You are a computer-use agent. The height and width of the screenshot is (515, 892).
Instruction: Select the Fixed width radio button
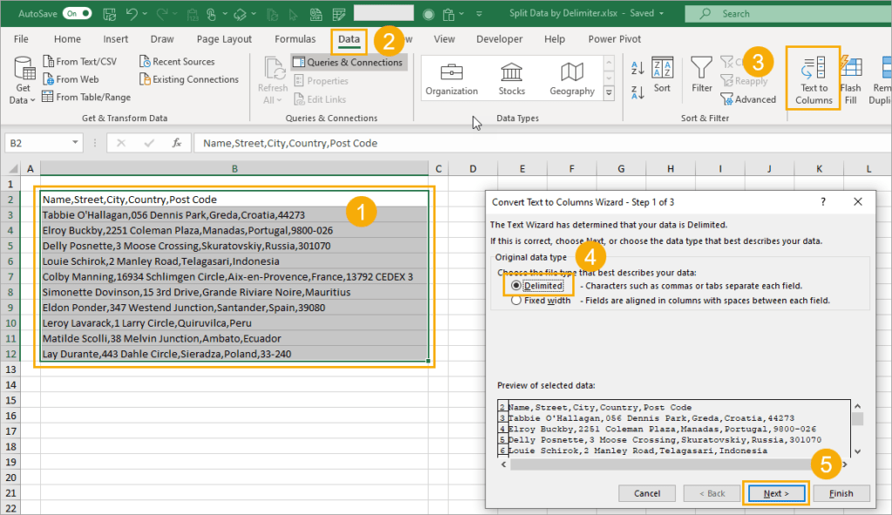tap(516, 301)
